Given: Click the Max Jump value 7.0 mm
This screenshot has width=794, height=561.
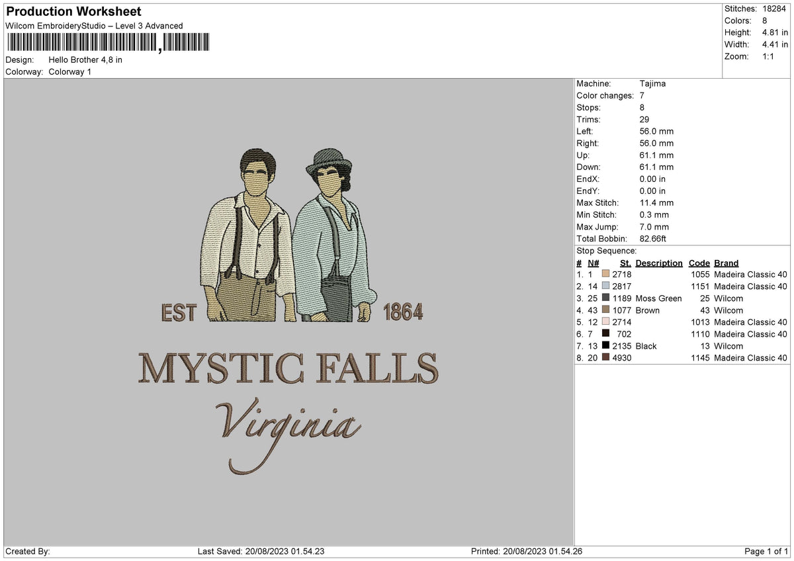Looking at the screenshot, I should 654,226.
